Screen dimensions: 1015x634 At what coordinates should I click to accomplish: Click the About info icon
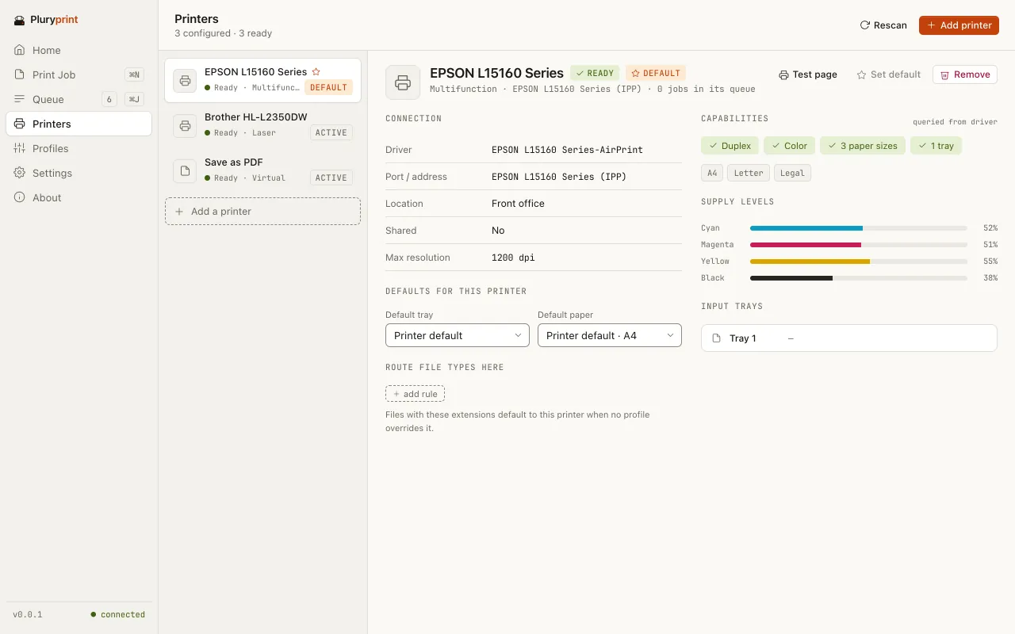click(x=19, y=197)
